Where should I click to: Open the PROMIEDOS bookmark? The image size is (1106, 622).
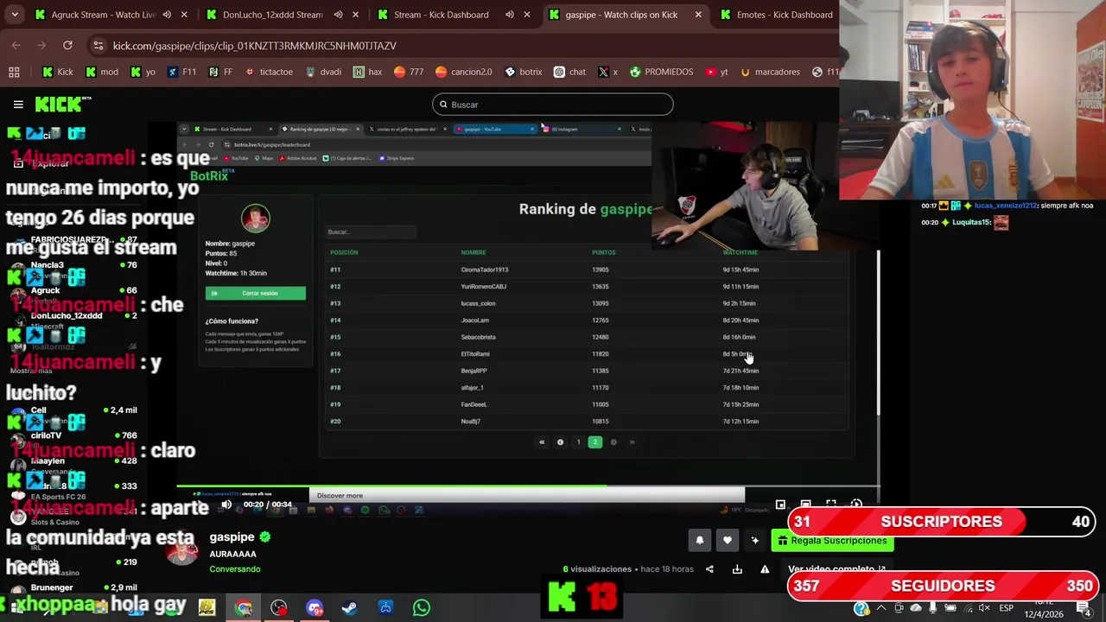(x=661, y=72)
